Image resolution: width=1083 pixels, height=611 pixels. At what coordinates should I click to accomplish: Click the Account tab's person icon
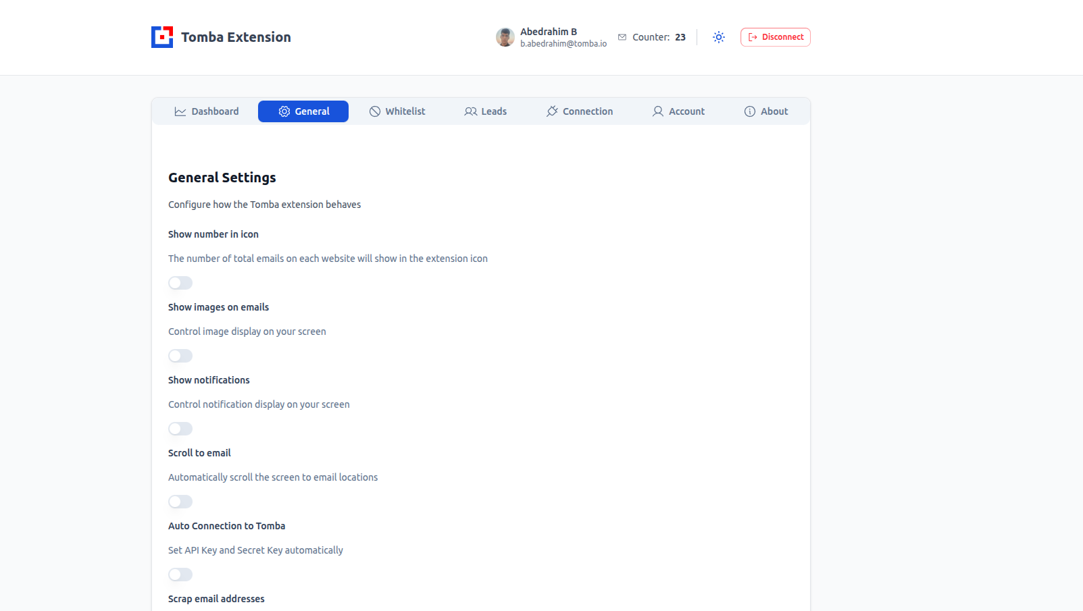point(658,111)
